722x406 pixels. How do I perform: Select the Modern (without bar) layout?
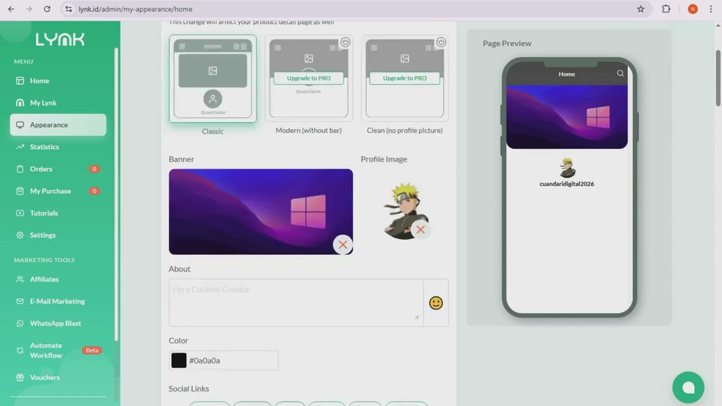309,78
